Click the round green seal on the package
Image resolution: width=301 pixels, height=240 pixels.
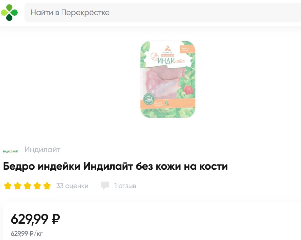[x=149, y=99]
